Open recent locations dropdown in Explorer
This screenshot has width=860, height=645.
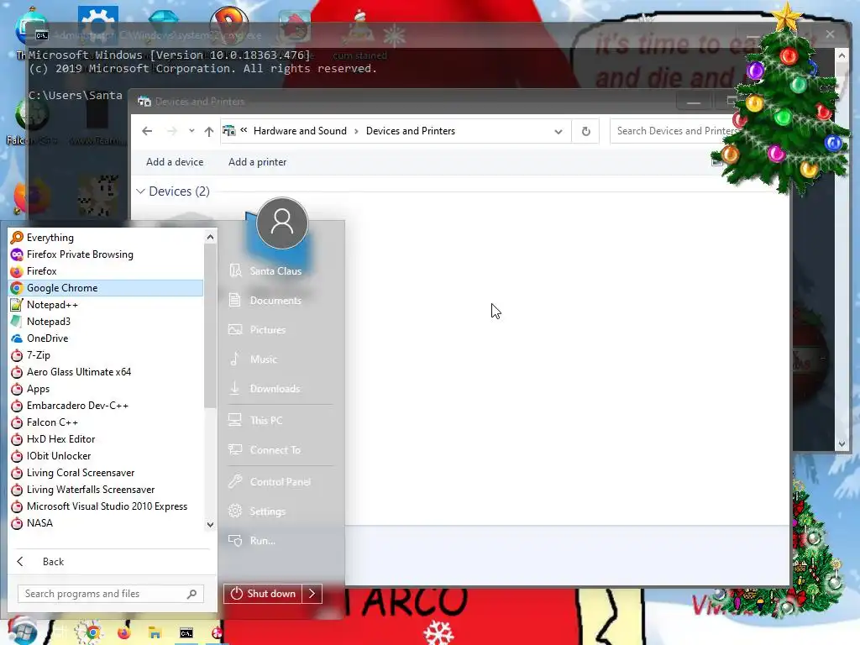click(x=191, y=131)
